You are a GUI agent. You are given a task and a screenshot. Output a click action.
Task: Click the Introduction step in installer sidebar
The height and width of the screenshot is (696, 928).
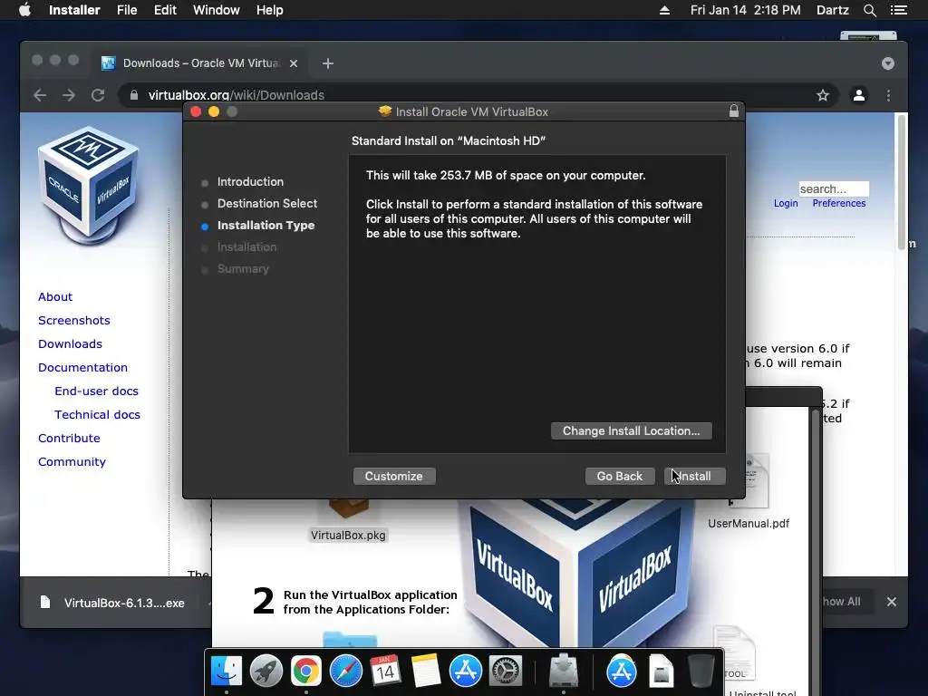coord(250,181)
